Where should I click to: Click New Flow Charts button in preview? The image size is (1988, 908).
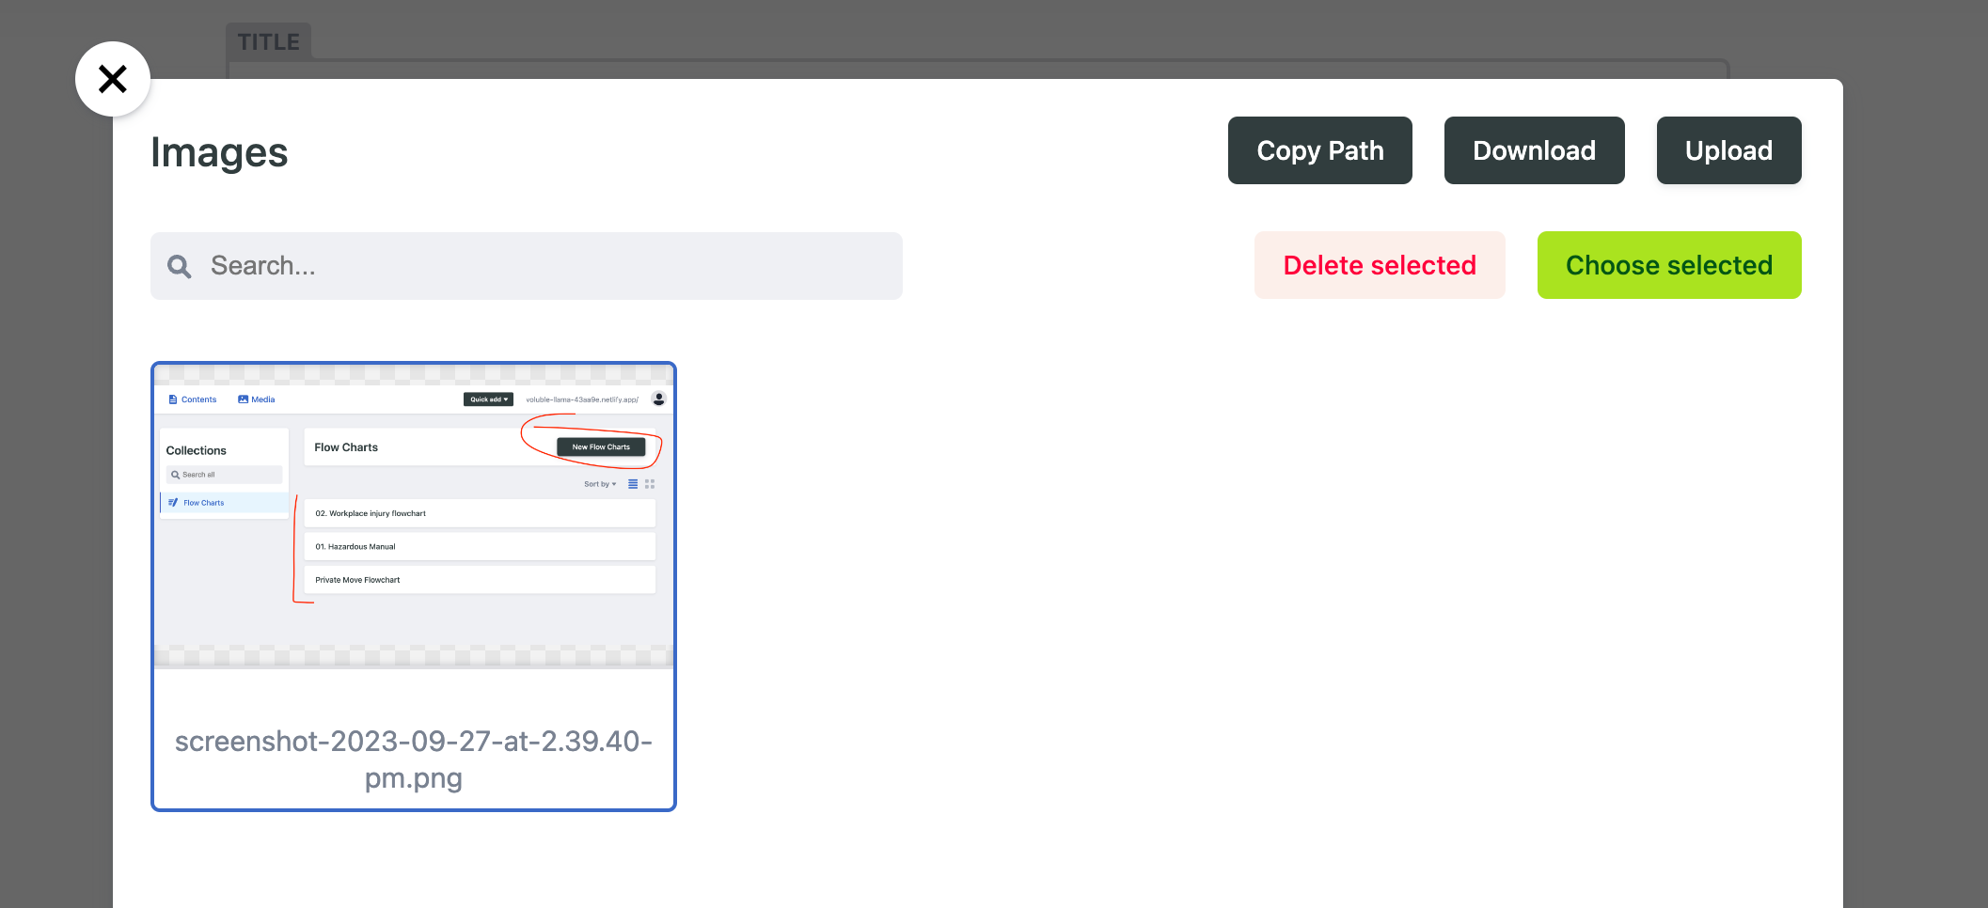(601, 447)
